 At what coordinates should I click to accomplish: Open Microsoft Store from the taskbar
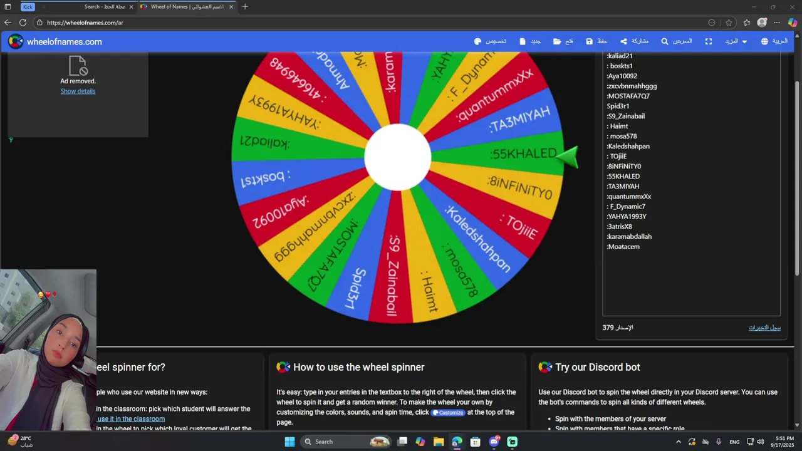476,442
